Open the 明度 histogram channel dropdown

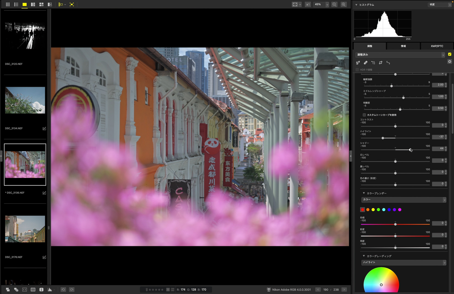pos(440,5)
